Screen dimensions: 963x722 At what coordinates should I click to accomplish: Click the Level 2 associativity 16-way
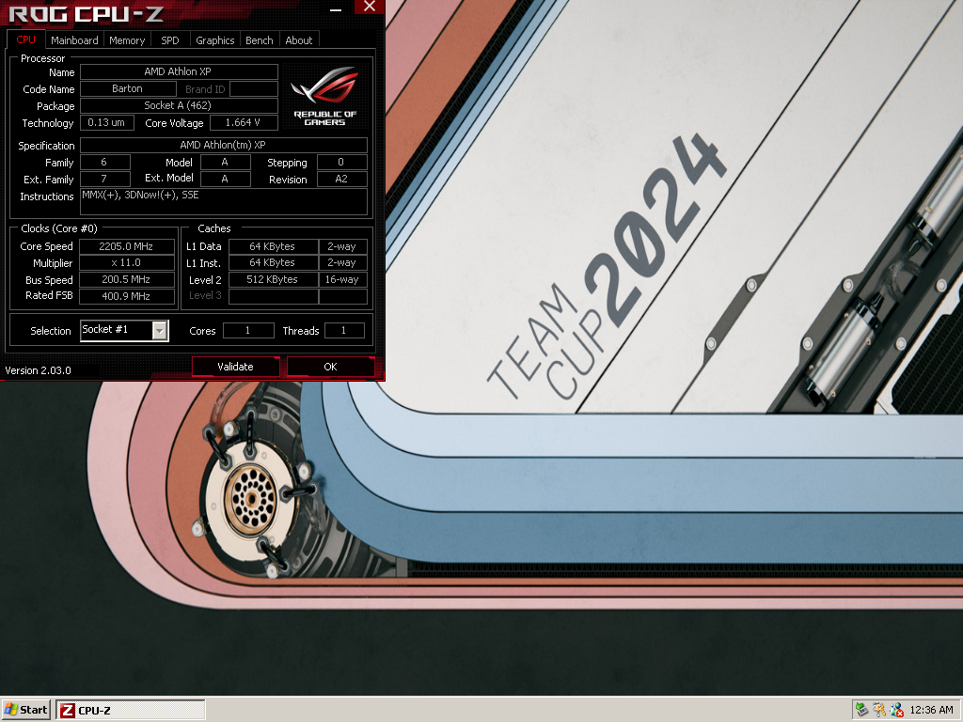point(342,279)
